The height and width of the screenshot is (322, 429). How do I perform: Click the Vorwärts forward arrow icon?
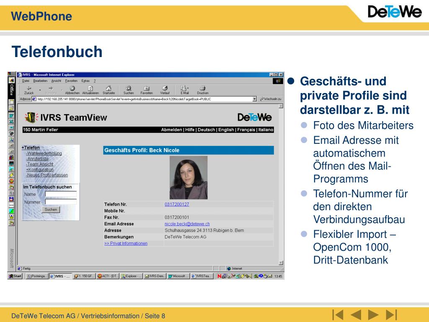click(x=51, y=88)
